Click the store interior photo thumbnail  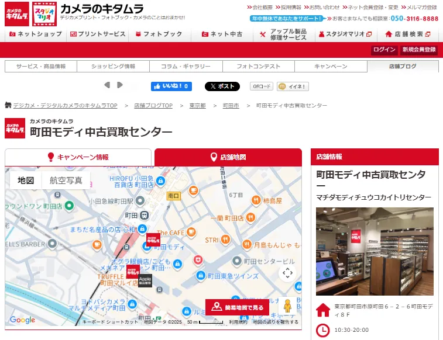[375, 251]
